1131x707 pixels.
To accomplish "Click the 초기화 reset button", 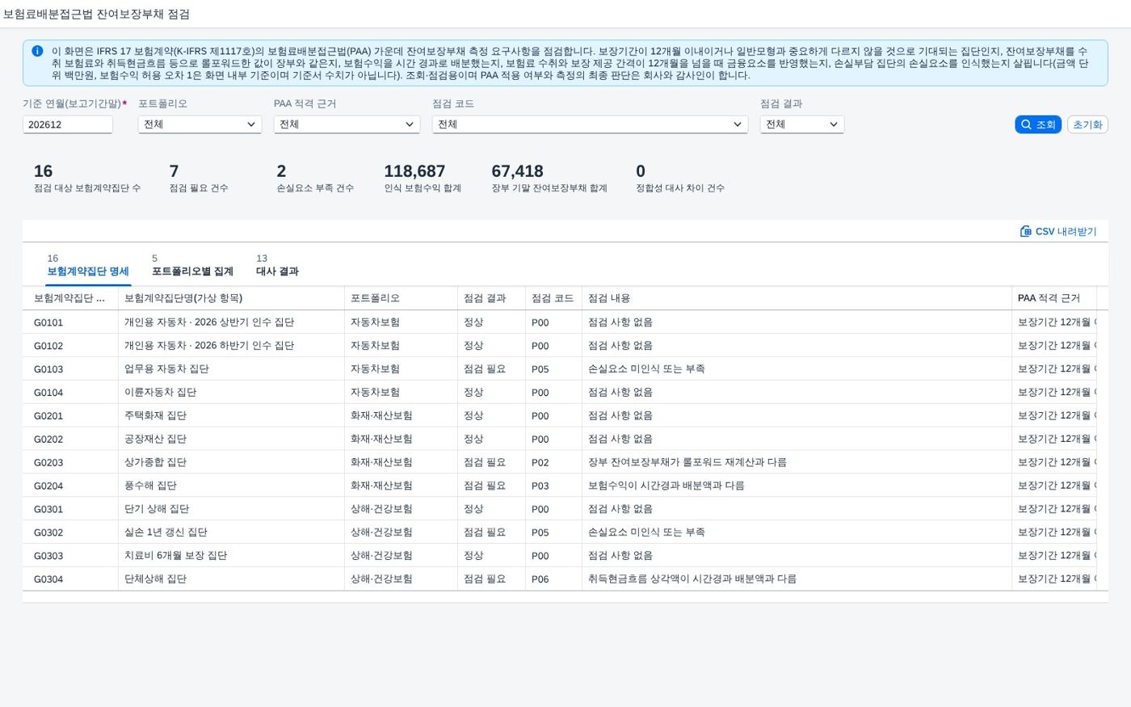I will (1087, 124).
